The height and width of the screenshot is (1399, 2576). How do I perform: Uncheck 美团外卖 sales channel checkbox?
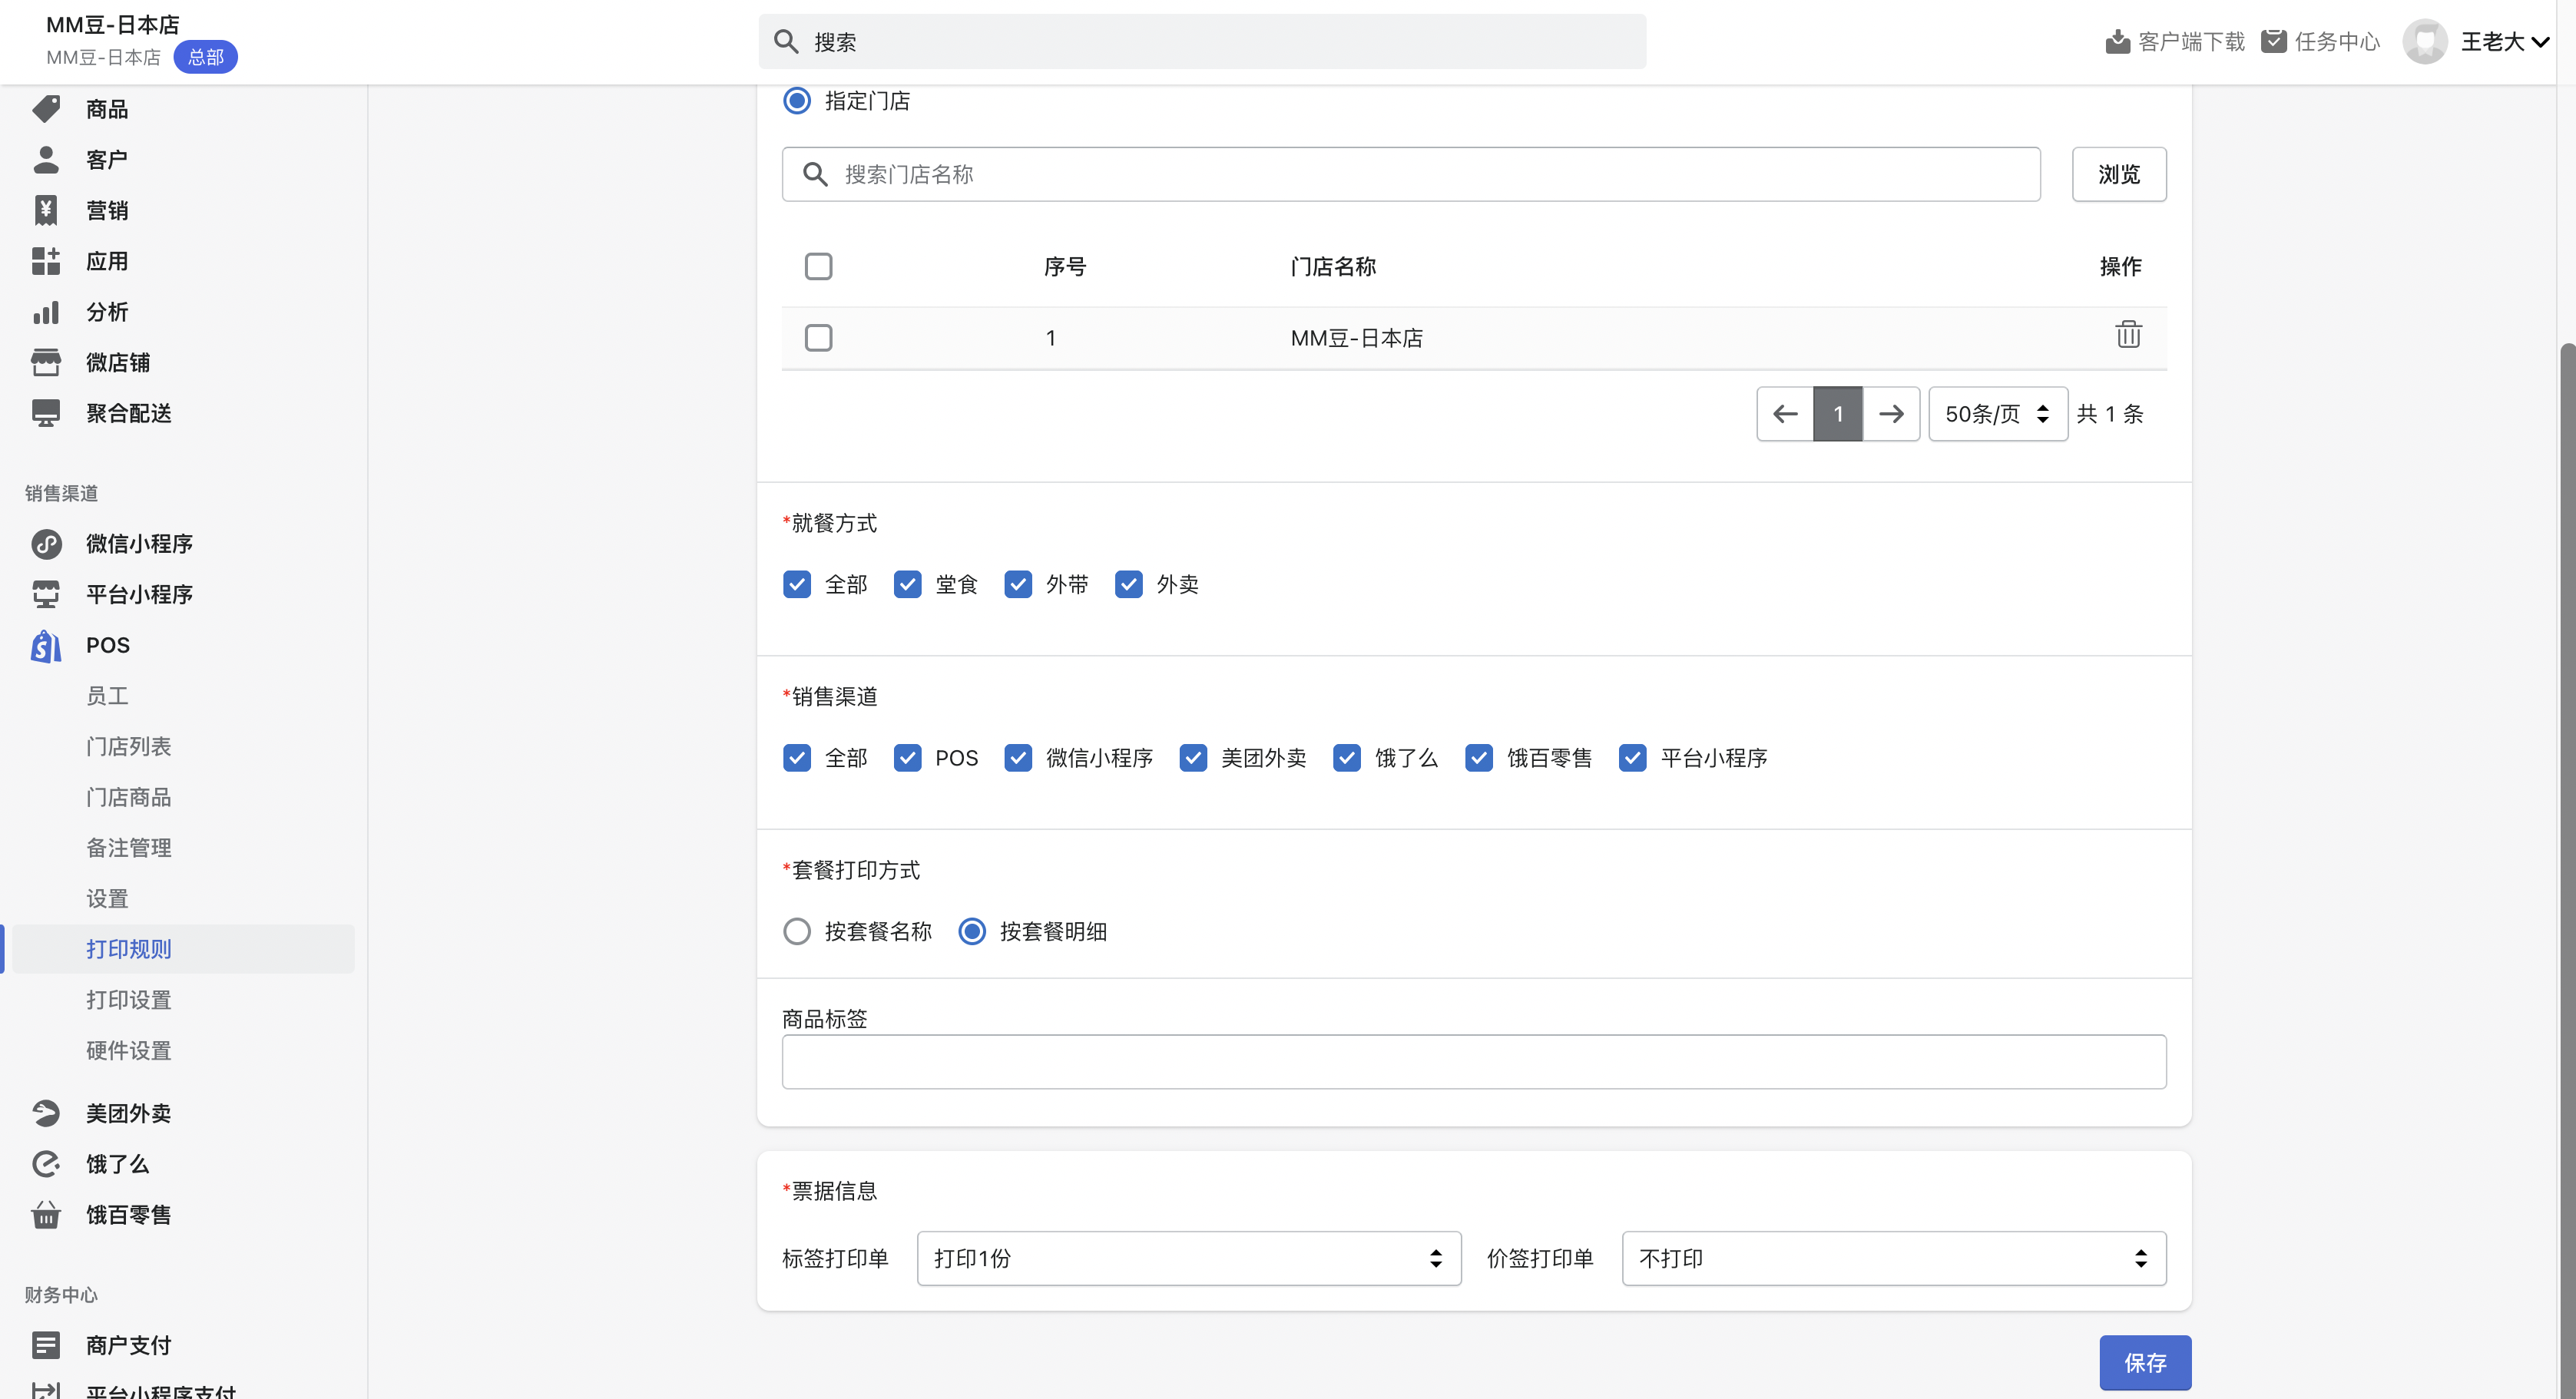click(1193, 758)
